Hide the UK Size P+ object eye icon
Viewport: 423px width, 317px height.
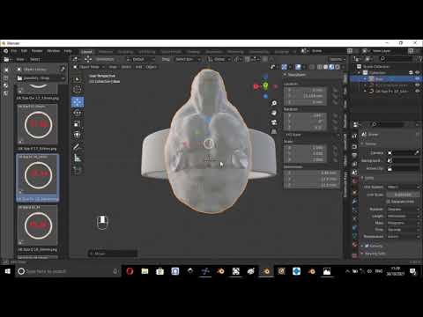(x=417, y=91)
